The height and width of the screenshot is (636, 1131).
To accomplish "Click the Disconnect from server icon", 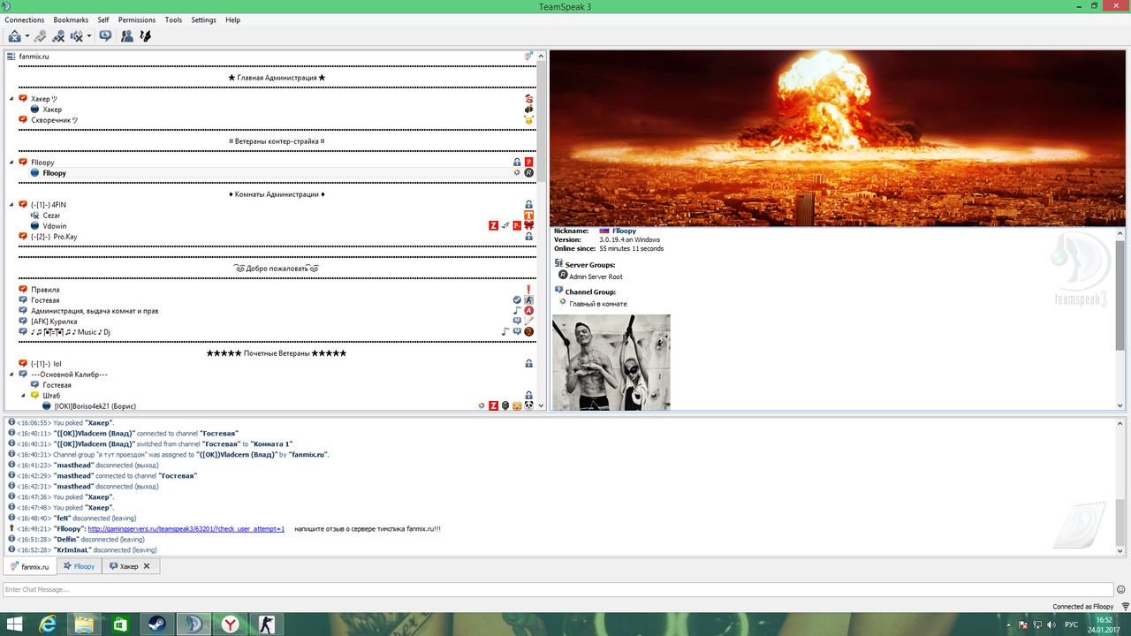I will tap(40, 36).
